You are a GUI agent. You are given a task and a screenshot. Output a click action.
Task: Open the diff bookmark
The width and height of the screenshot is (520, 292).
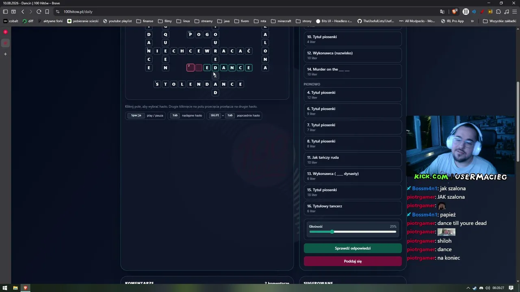(x=28, y=21)
